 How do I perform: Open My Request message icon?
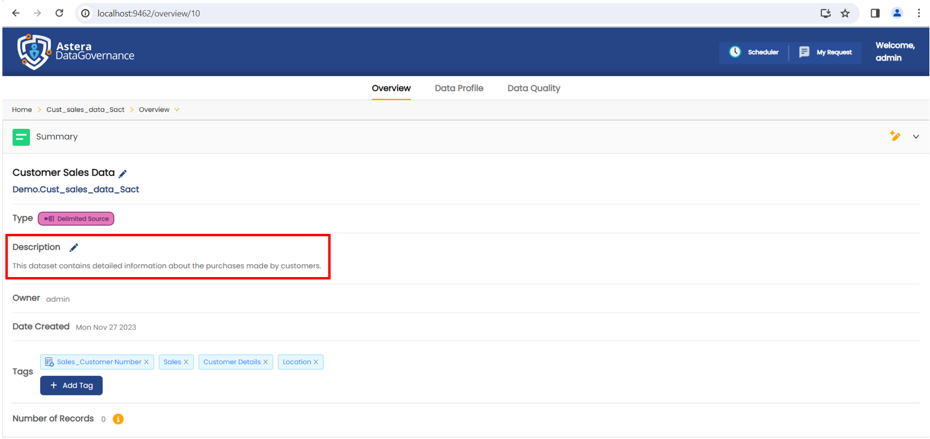pos(805,52)
